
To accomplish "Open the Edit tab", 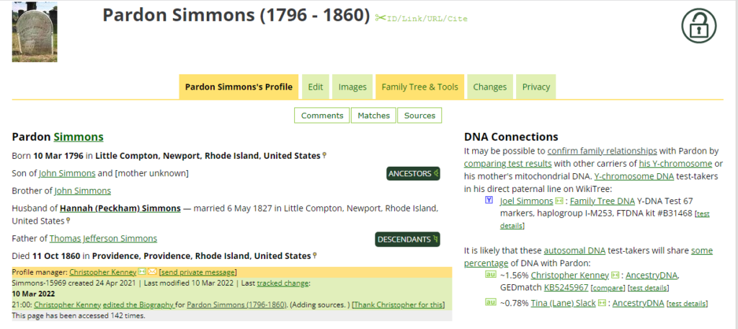I will click(316, 87).
